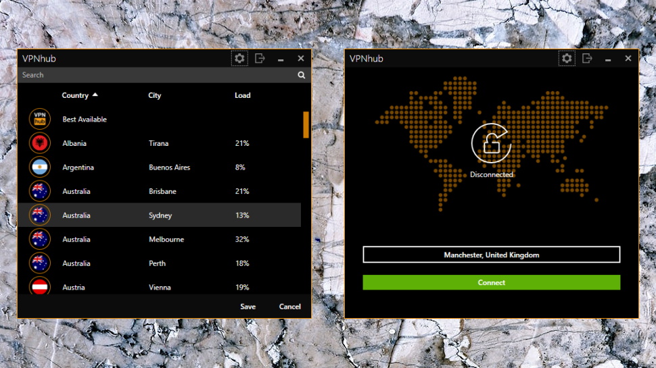Close the Disconnected VPNhub window
The image size is (656, 368).
(628, 59)
